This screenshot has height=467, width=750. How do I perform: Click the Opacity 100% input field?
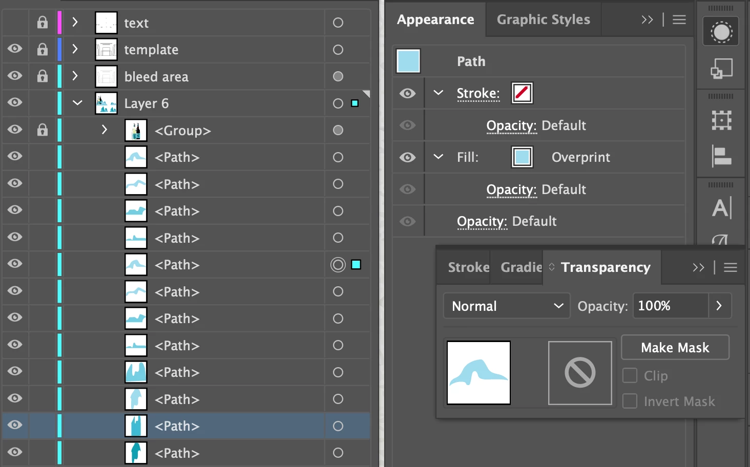pos(670,306)
